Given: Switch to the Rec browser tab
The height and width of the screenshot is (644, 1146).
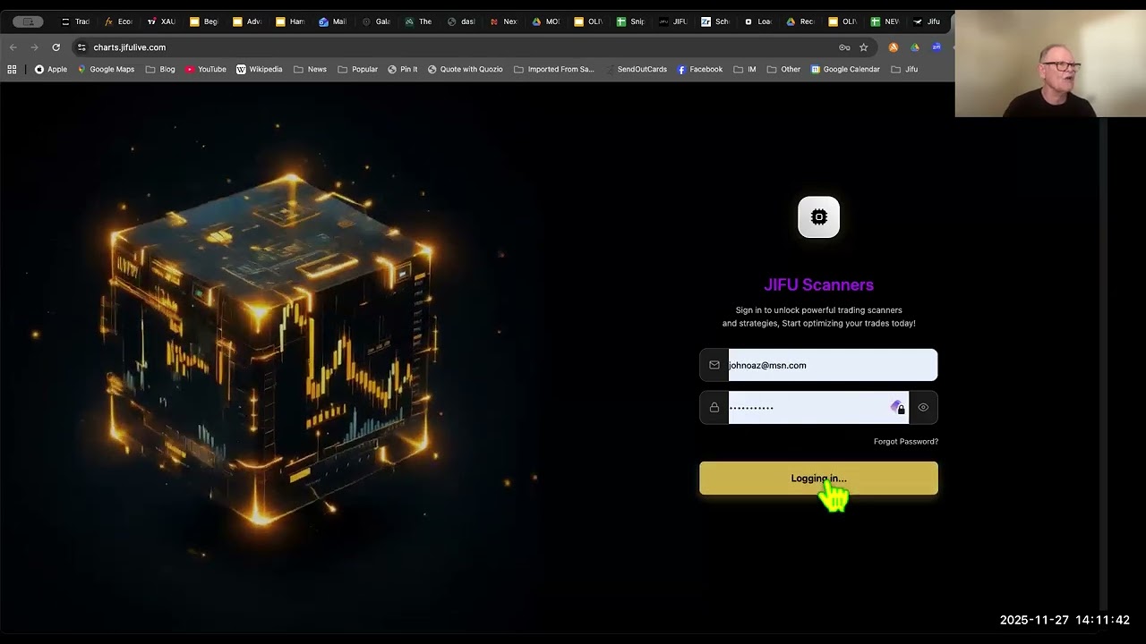Looking at the screenshot, I should click(800, 21).
